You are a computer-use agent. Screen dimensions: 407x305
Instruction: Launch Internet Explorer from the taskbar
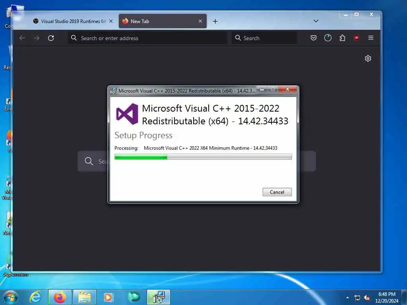click(35, 297)
